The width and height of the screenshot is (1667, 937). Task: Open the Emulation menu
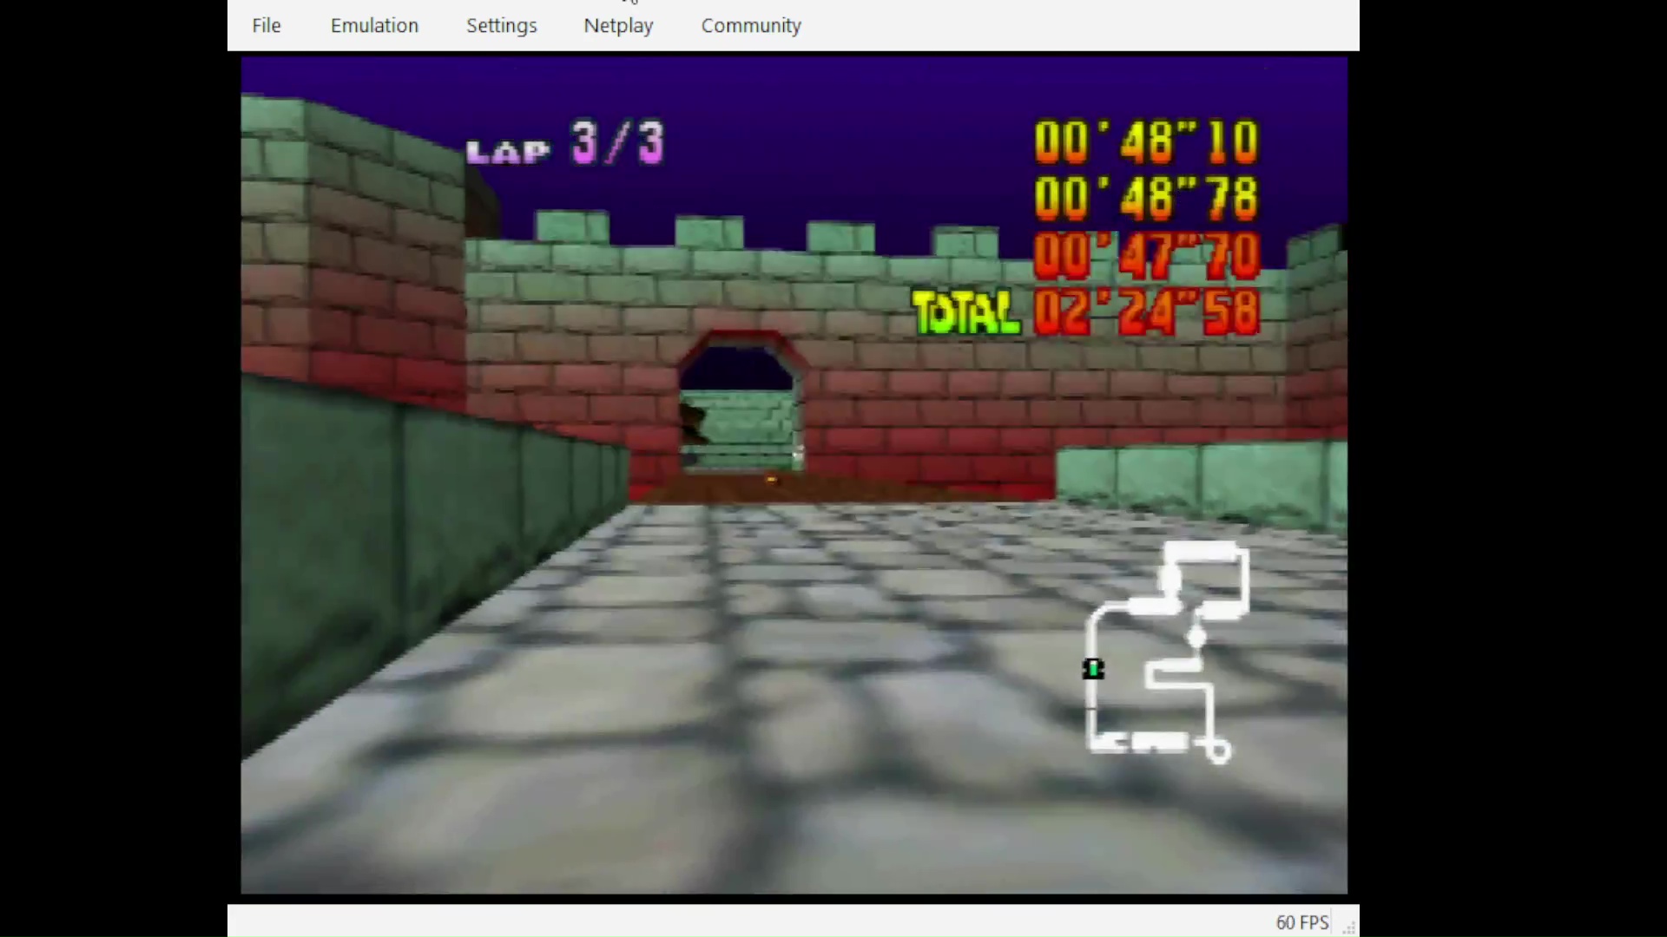pos(374,26)
